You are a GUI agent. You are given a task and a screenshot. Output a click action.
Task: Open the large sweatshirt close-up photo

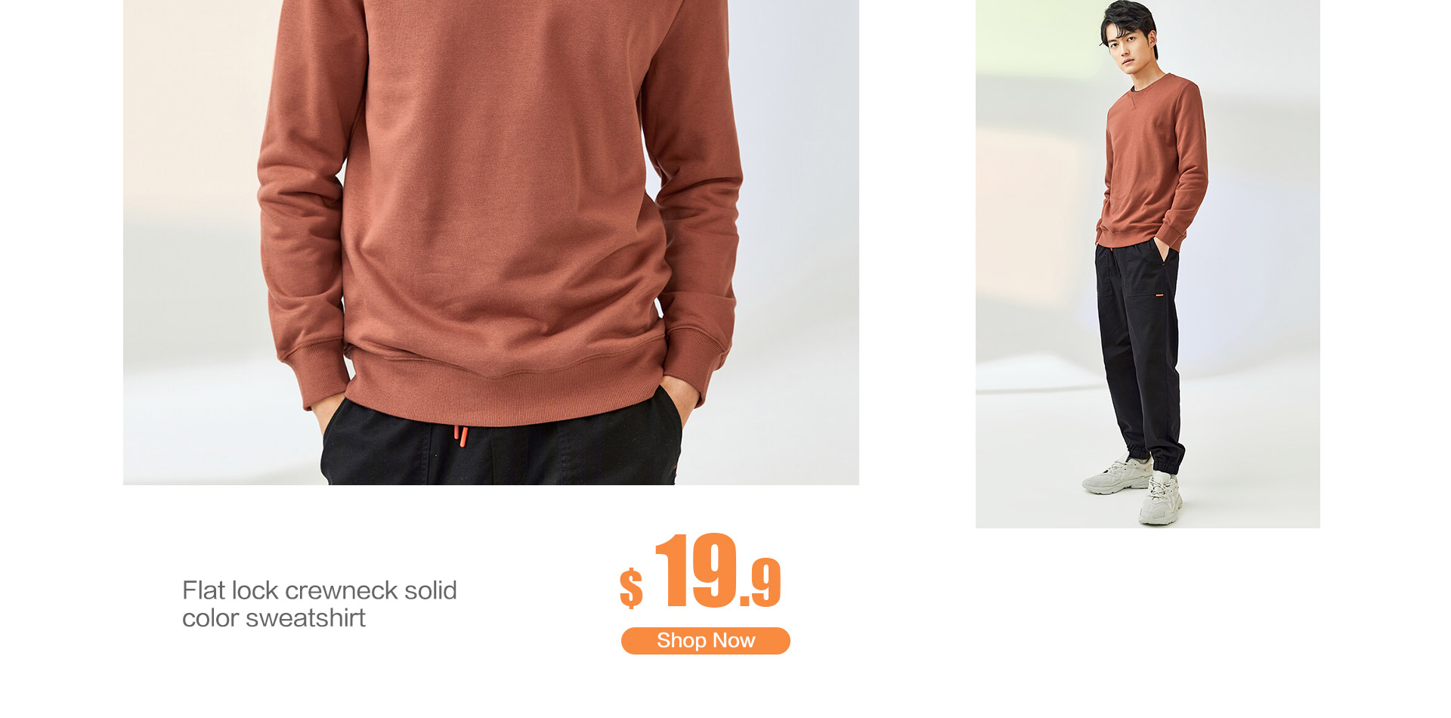tap(491, 242)
